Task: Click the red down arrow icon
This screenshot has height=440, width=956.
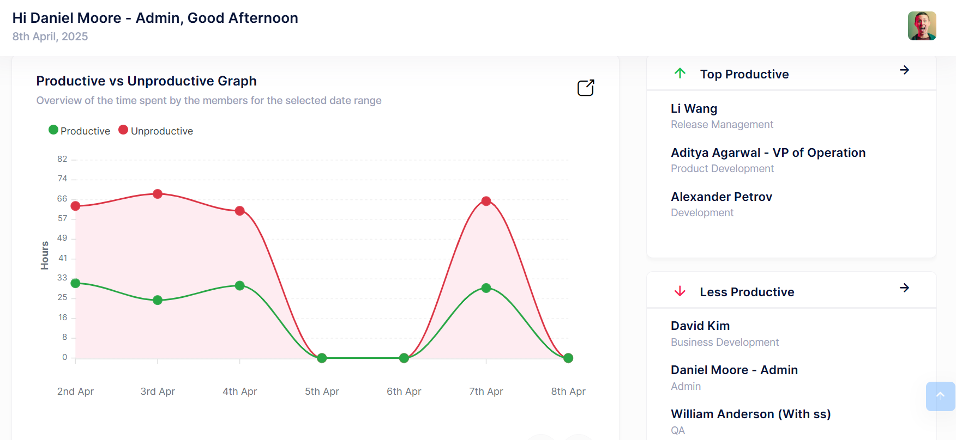Action: [x=680, y=291]
